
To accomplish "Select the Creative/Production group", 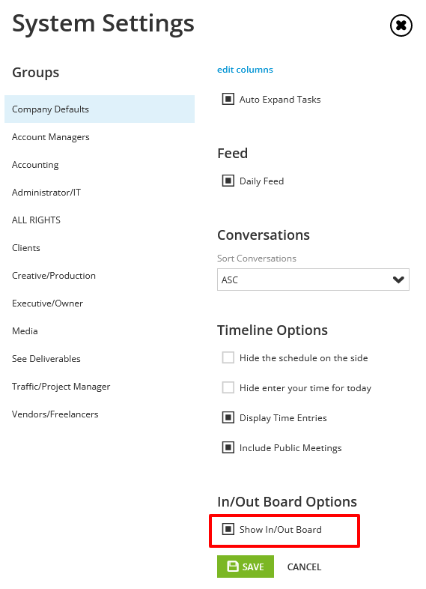I will pos(54,276).
